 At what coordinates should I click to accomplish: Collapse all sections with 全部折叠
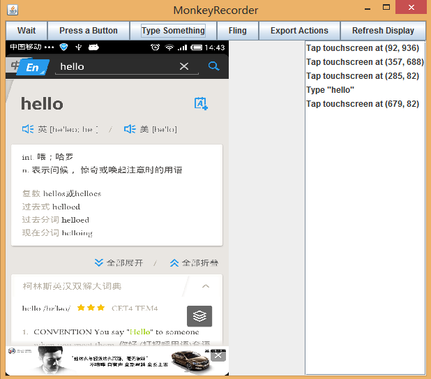[194, 262]
